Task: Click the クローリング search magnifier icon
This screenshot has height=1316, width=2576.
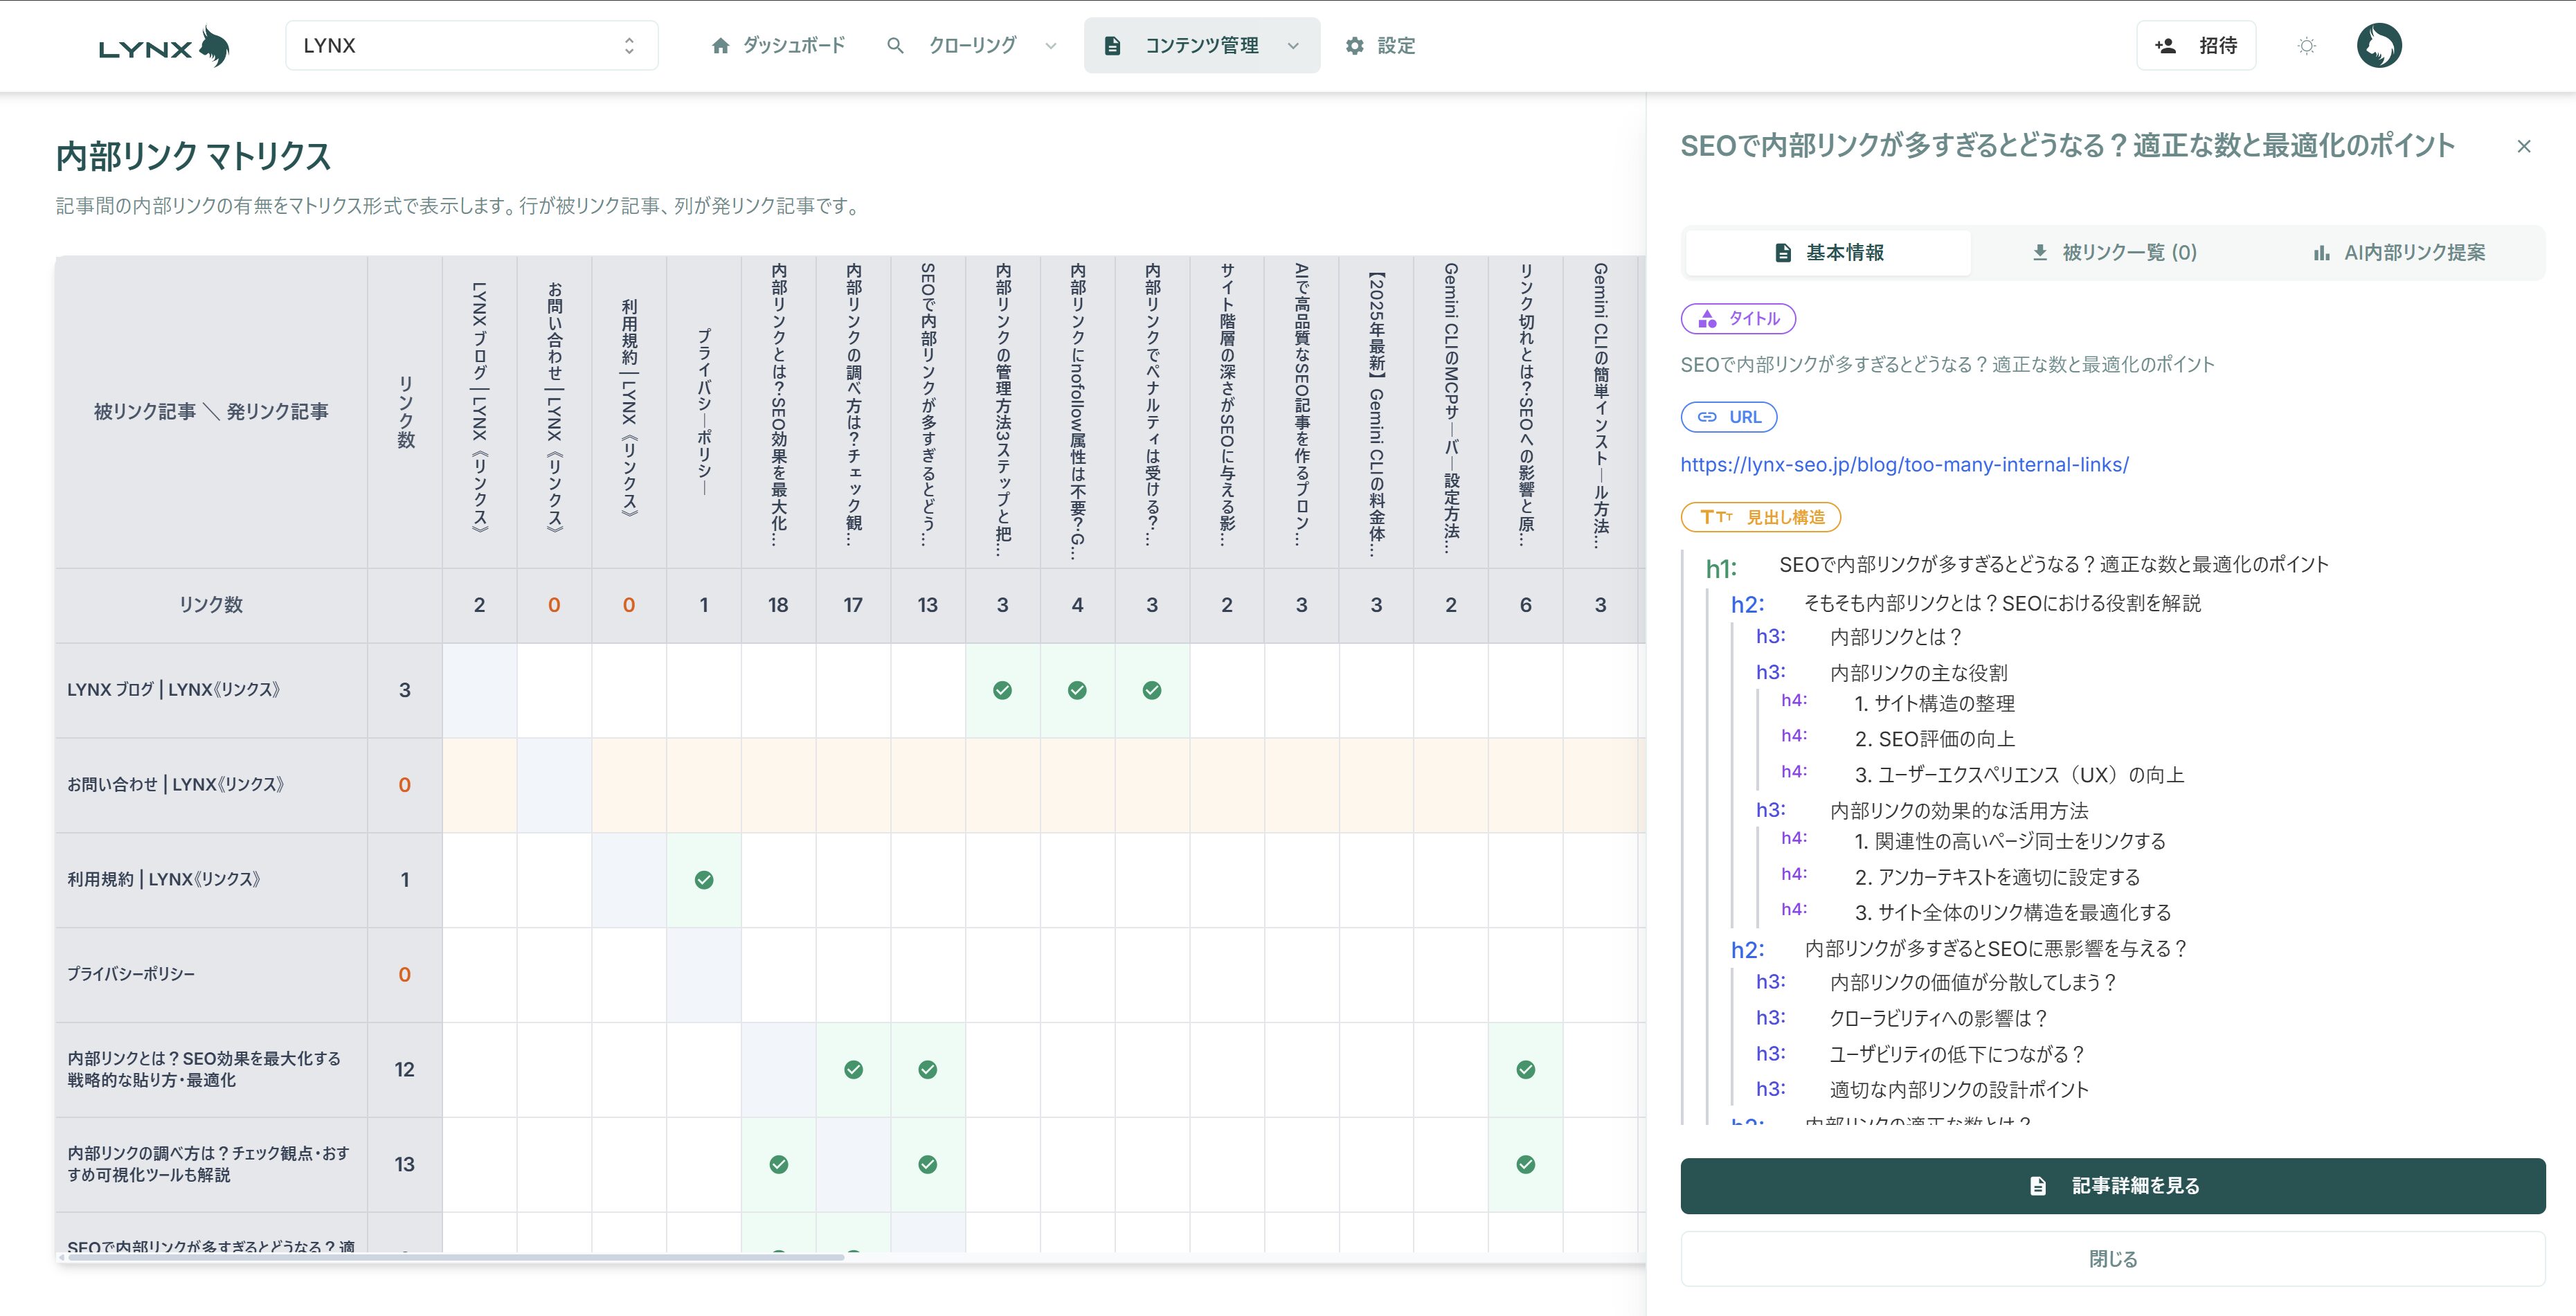Action: point(895,46)
